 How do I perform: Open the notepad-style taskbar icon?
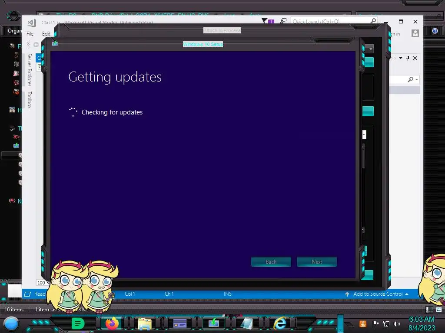coord(247,323)
